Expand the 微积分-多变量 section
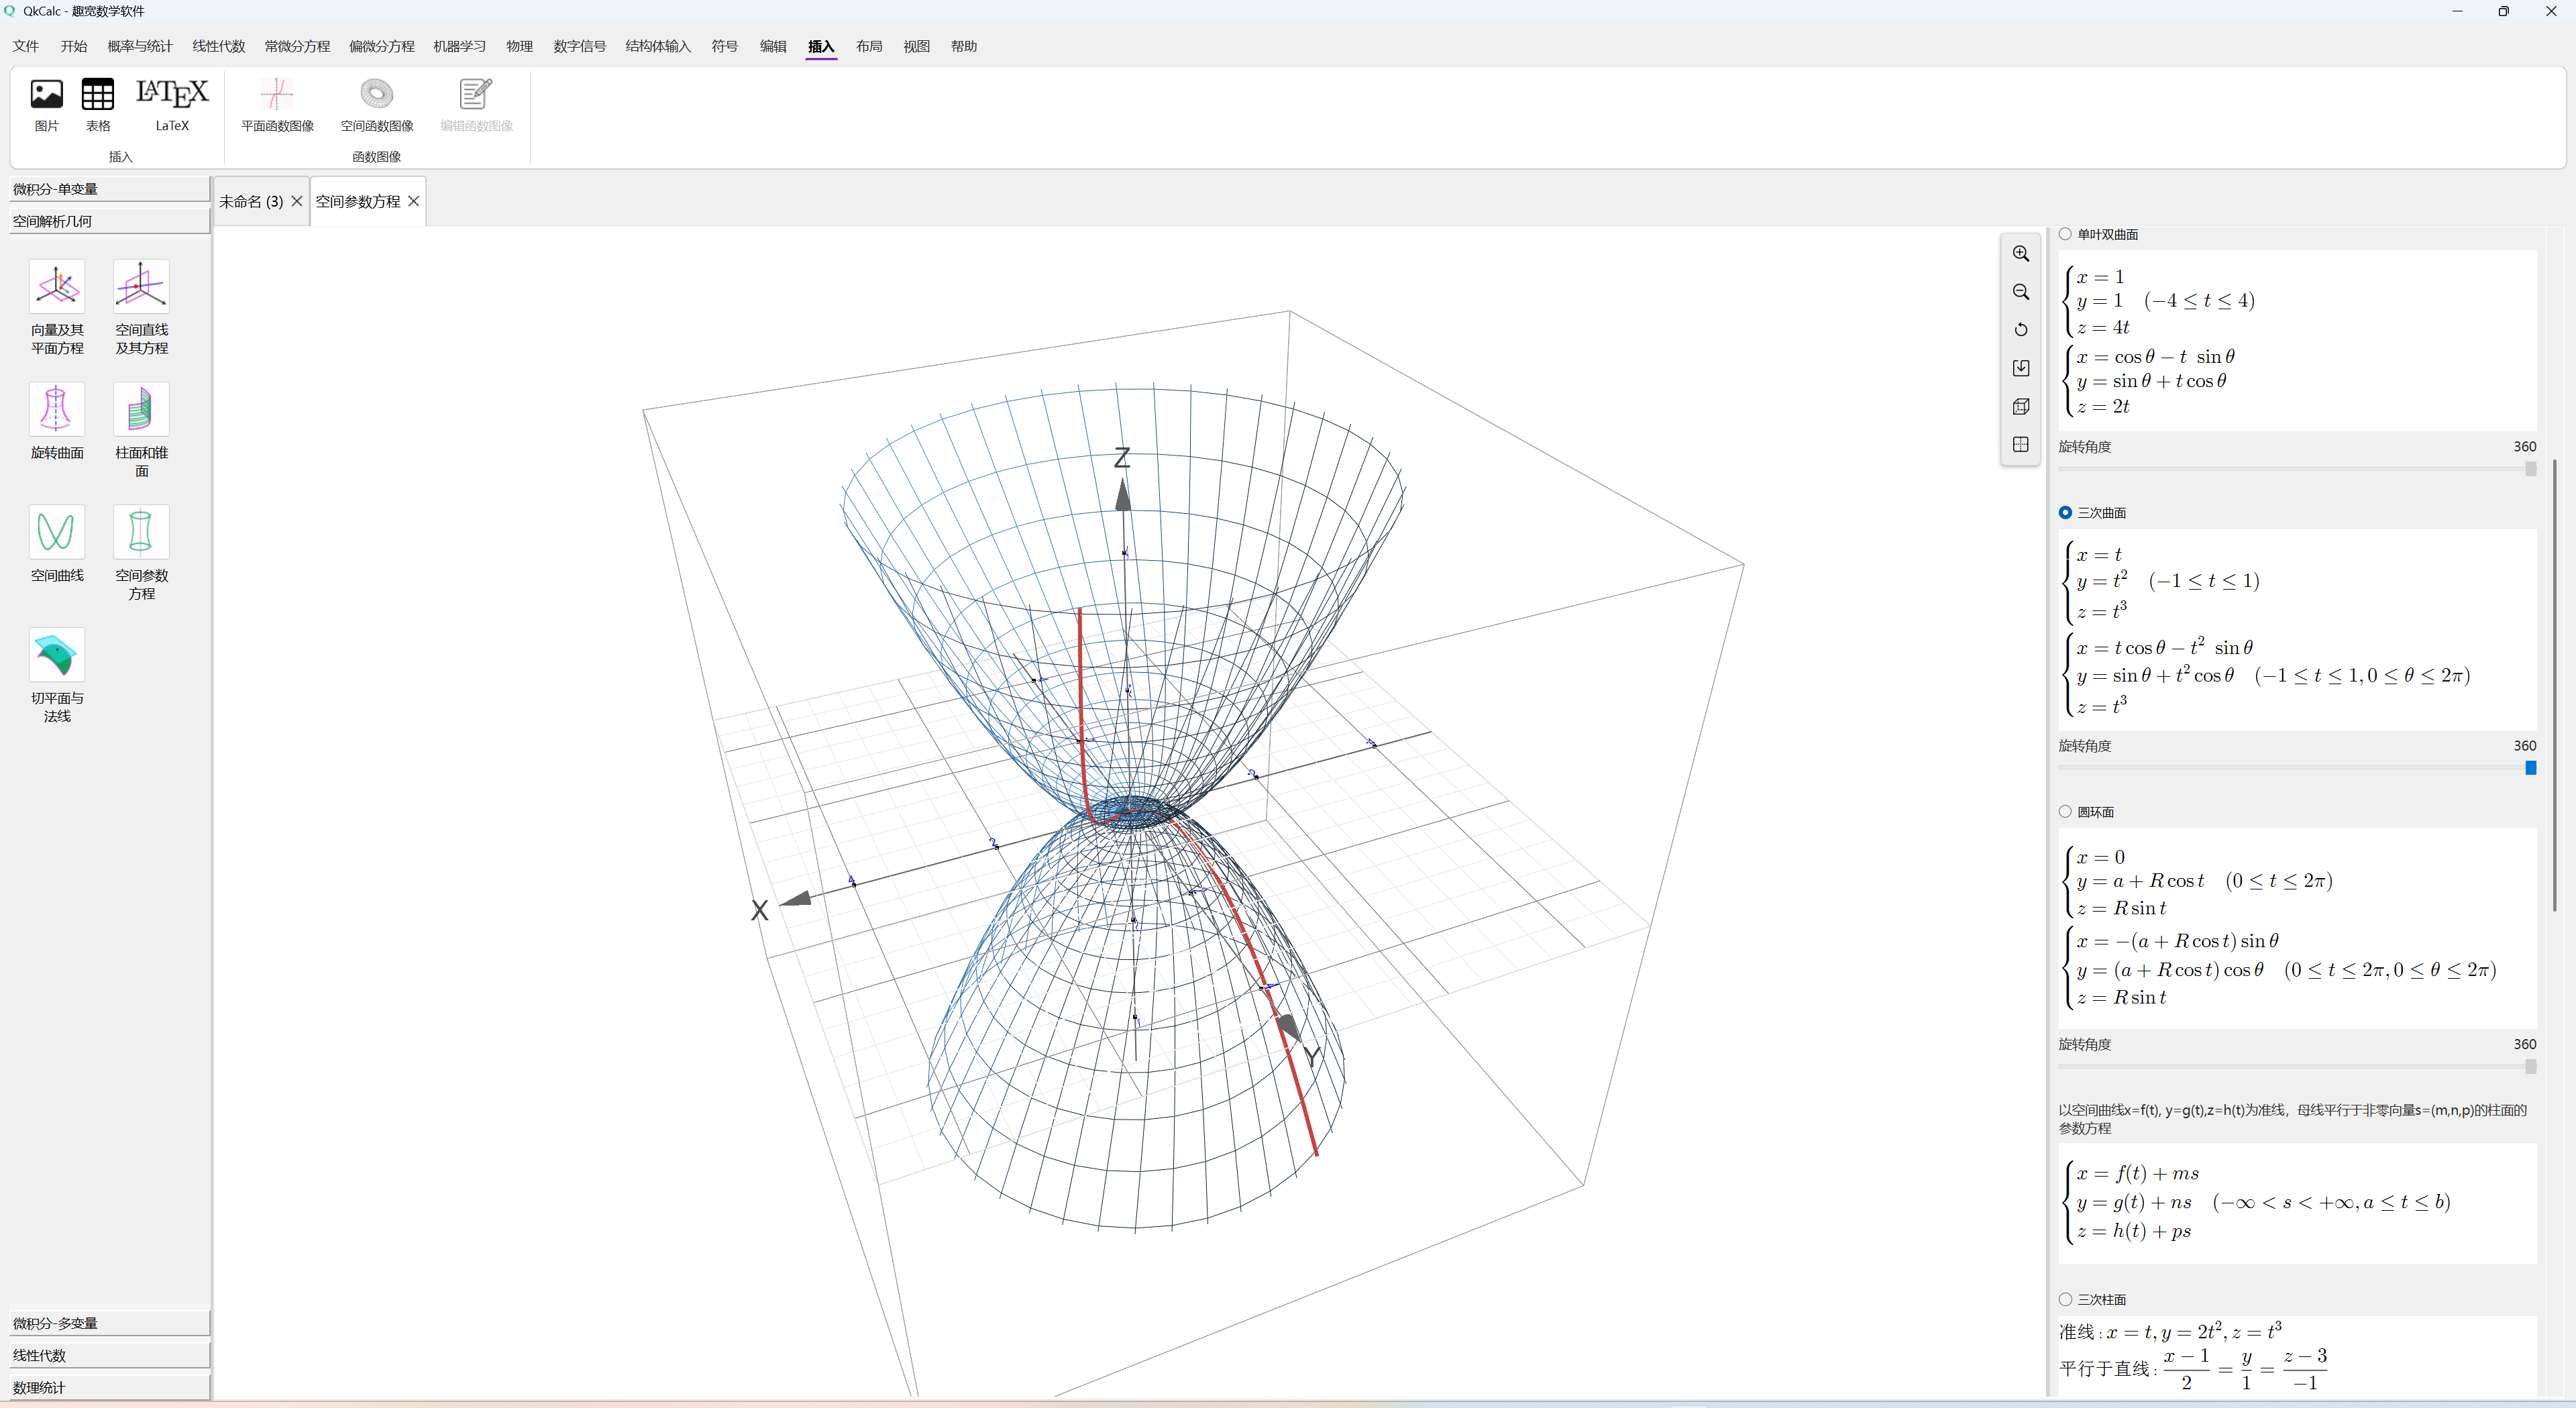The height and width of the screenshot is (1408, 2576). point(109,1323)
